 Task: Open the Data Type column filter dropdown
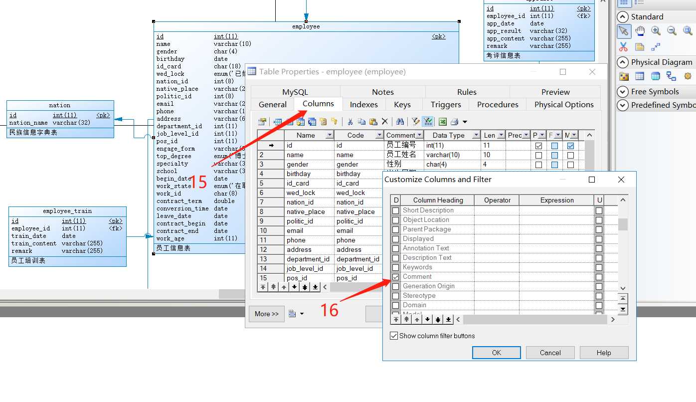coord(477,135)
